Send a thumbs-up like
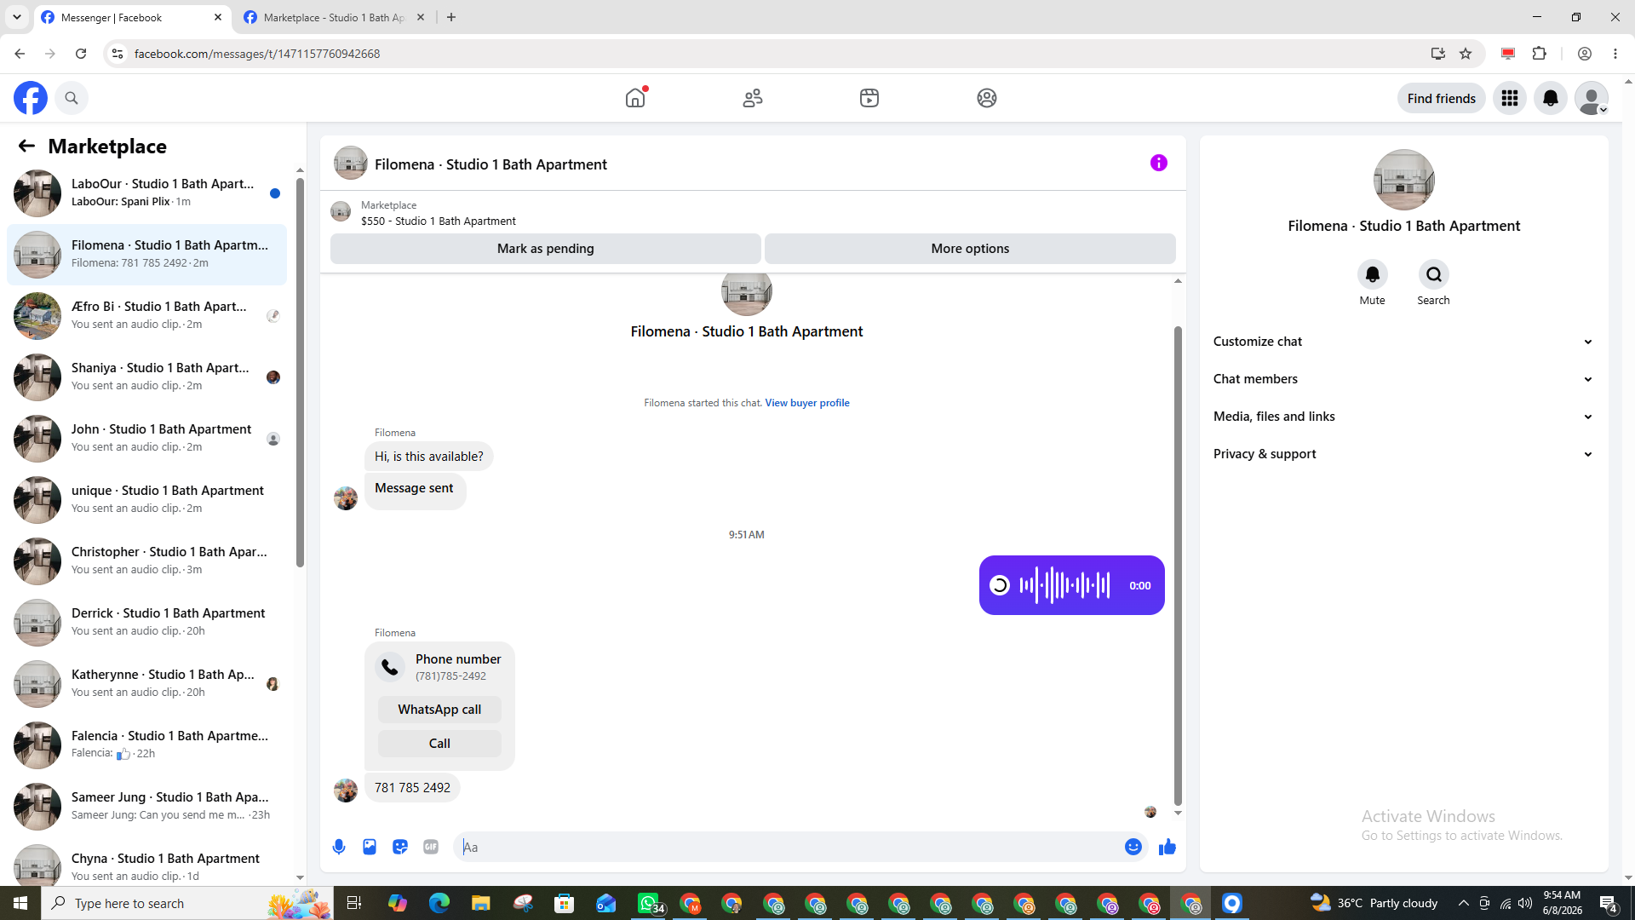 (x=1167, y=847)
